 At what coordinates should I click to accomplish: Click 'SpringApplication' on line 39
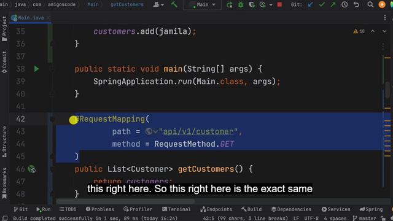tap(133, 82)
